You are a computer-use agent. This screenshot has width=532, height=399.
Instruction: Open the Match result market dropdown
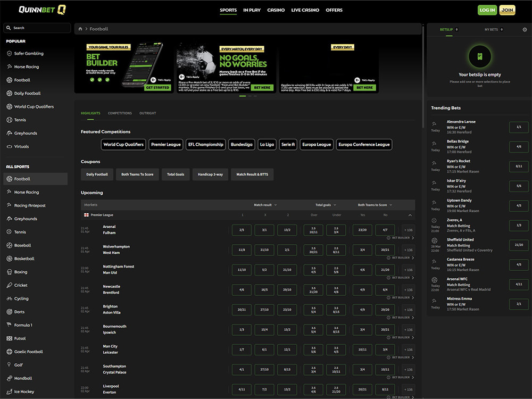pyautogui.click(x=265, y=205)
